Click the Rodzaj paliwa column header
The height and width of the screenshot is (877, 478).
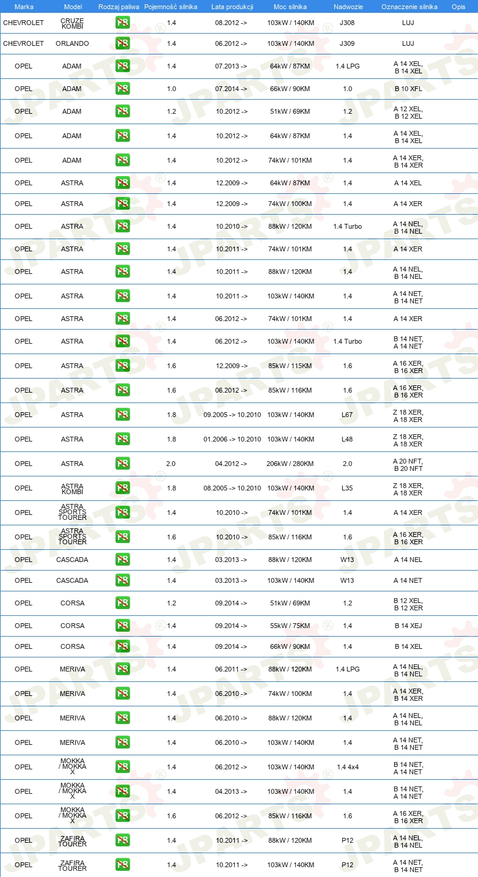tap(119, 7)
